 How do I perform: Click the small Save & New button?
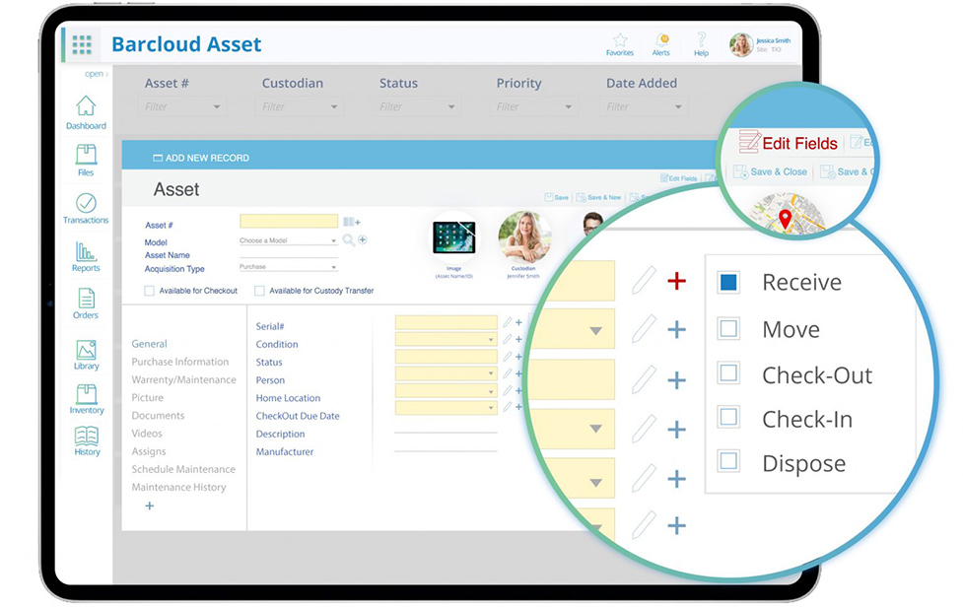599,198
